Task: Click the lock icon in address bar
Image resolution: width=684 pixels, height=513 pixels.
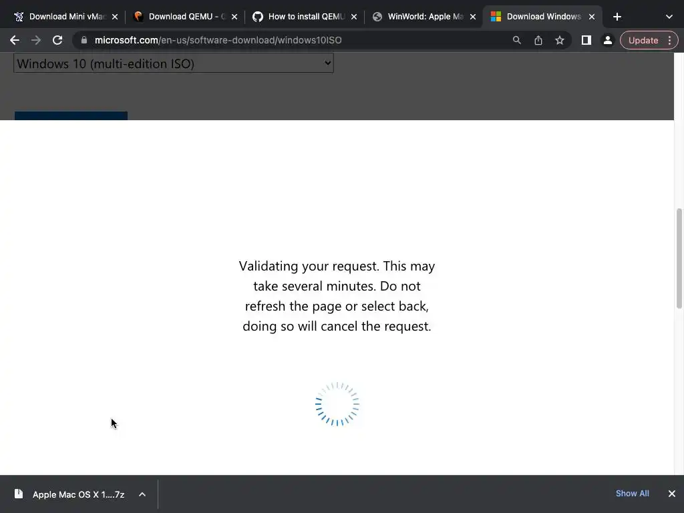Action: click(84, 40)
